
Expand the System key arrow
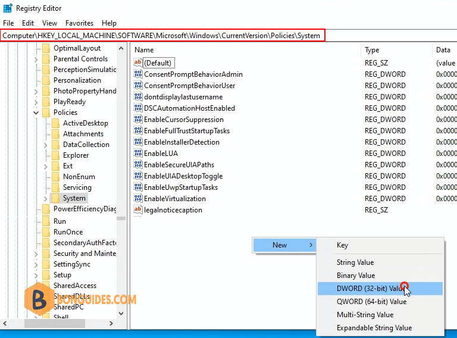pos(45,199)
